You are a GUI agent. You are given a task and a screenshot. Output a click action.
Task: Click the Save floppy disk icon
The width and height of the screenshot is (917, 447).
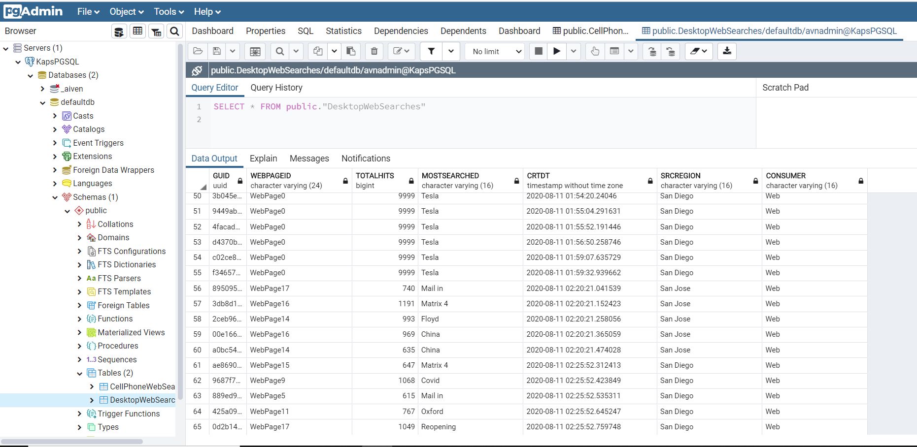pyautogui.click(x=216, y=51)
